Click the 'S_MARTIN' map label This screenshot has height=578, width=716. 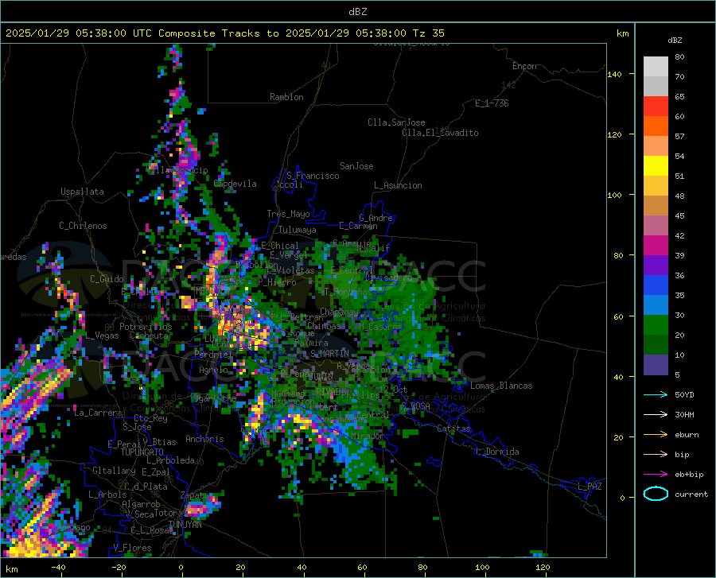point(329,354)
